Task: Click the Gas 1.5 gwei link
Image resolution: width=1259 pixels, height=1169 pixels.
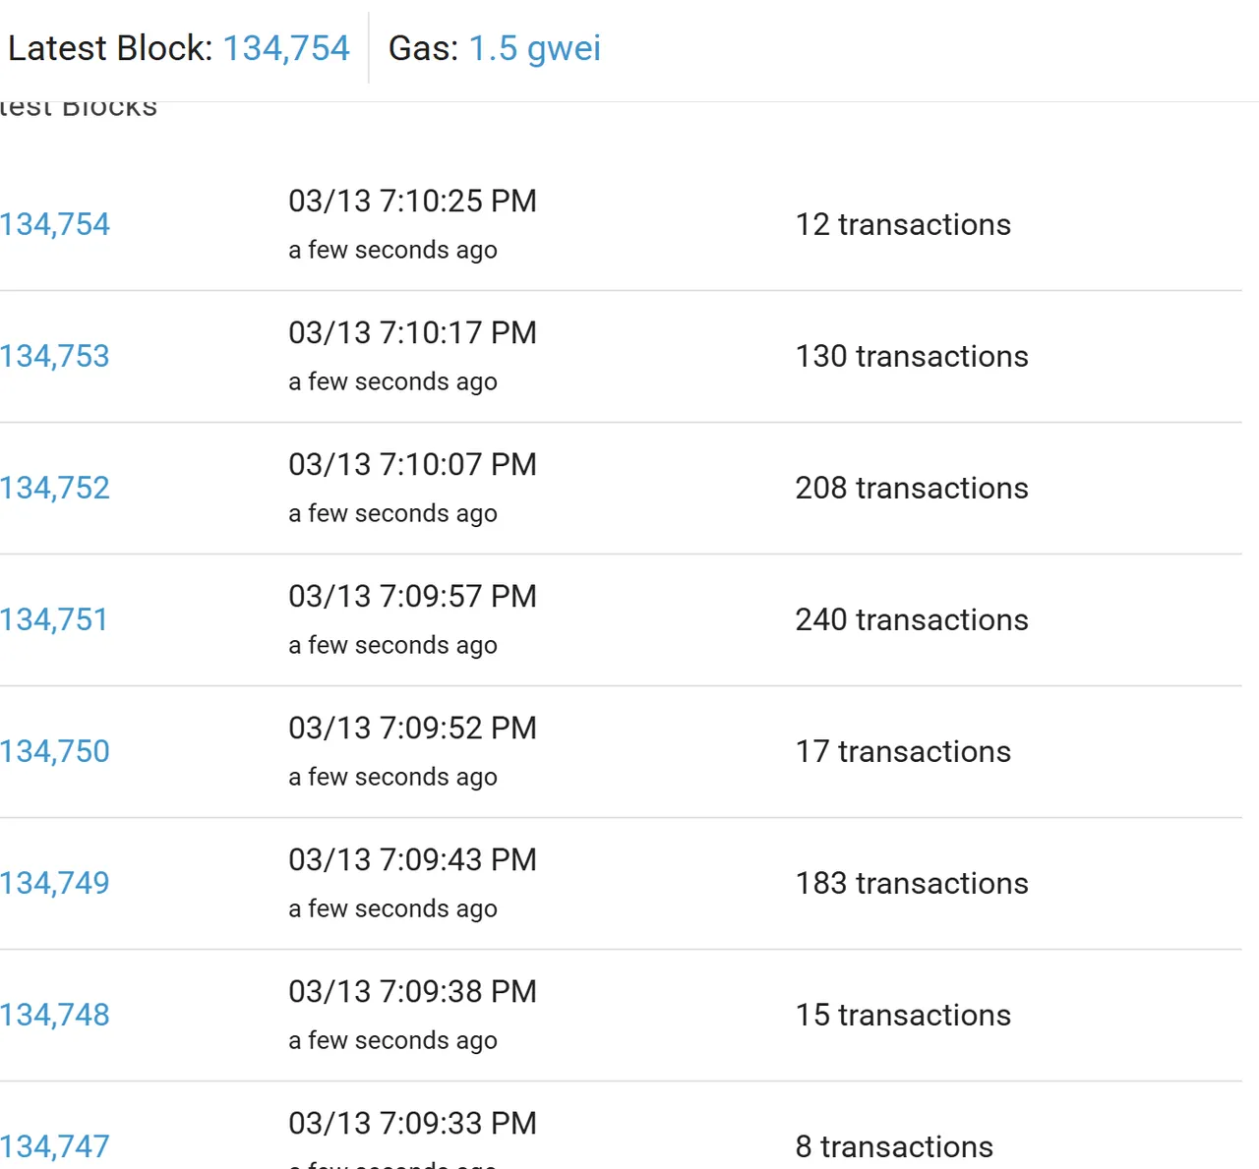Action: coord(534,48)
